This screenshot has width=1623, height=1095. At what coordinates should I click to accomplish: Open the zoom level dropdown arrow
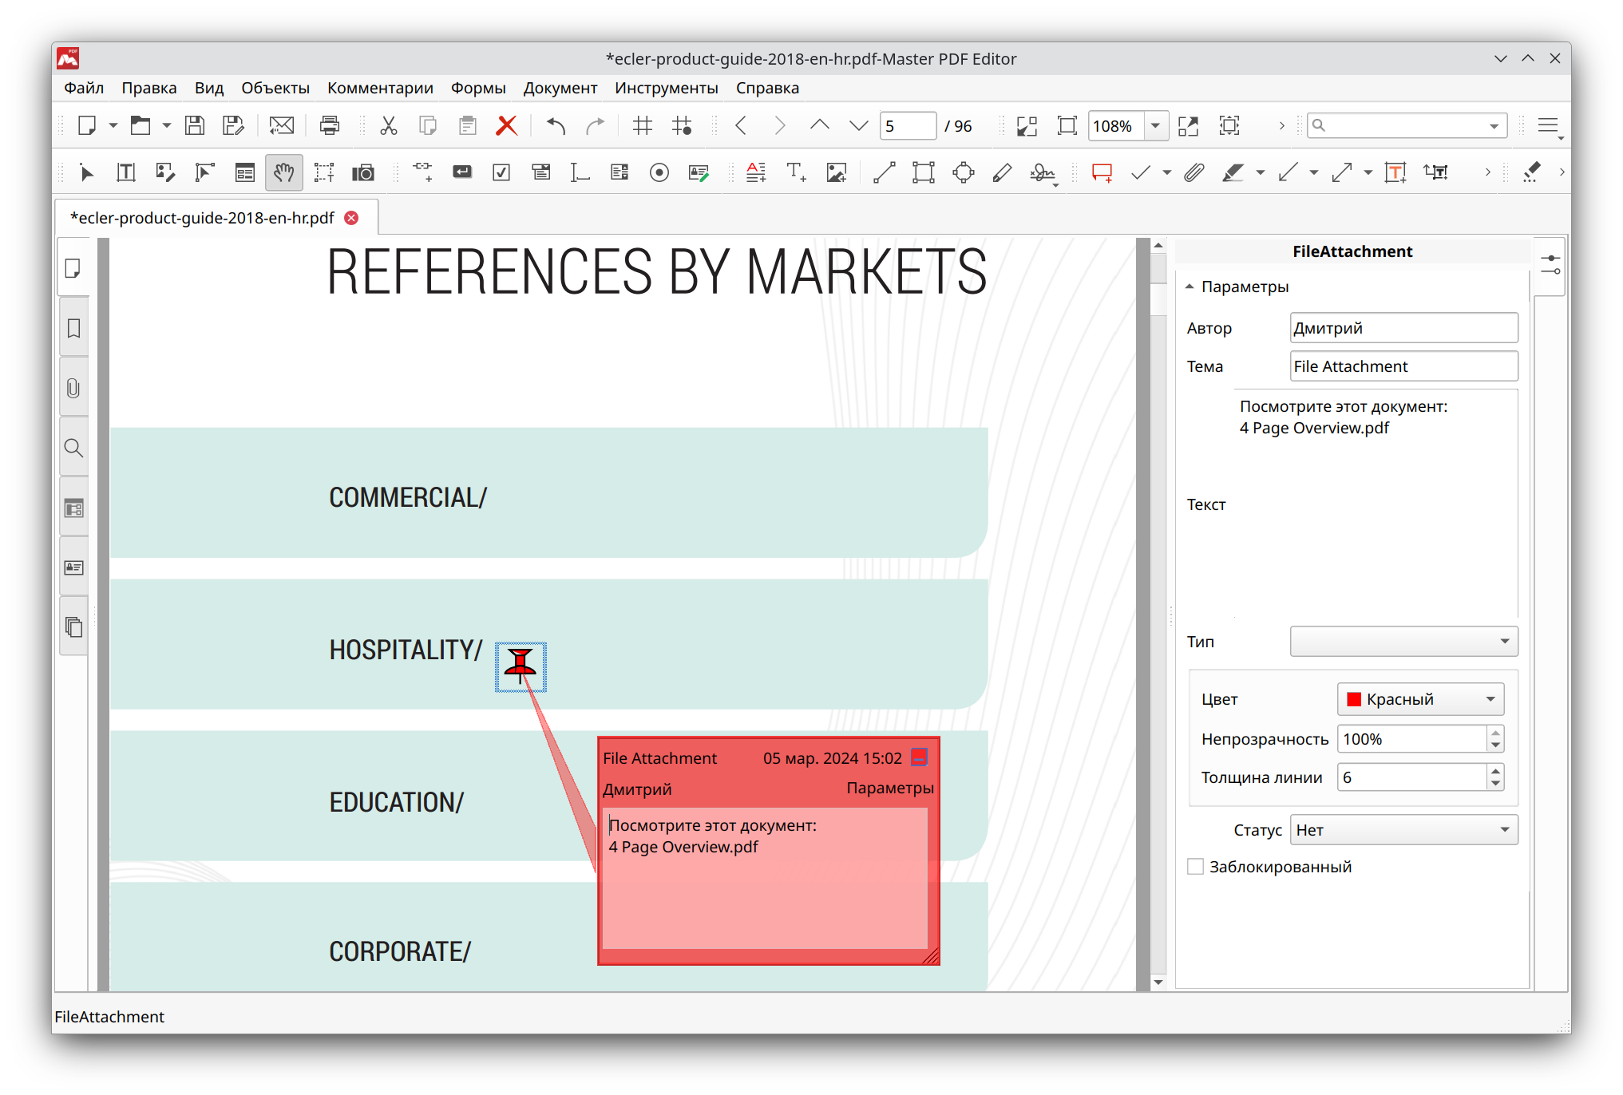point(1155,126)
